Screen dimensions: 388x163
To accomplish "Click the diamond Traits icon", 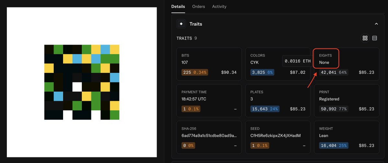I will coord(181,24).
